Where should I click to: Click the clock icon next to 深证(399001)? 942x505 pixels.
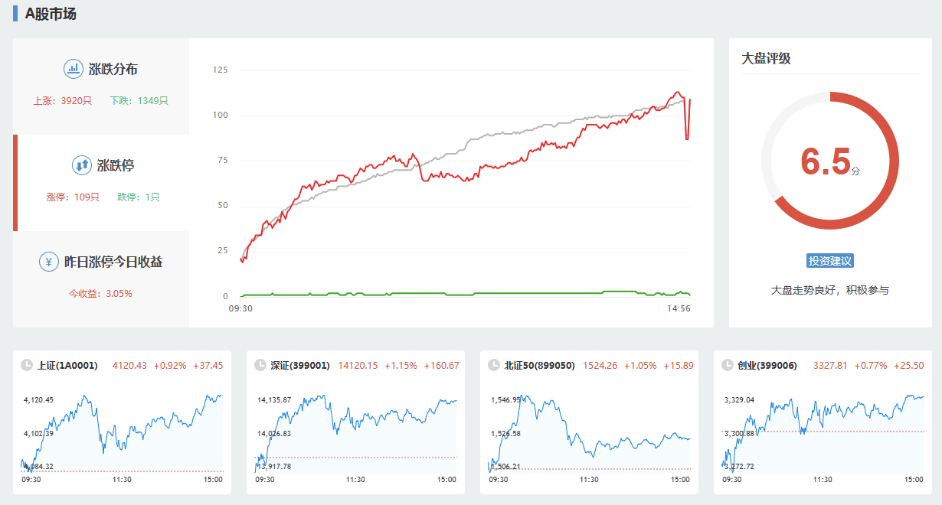pyautogui.click(x=260, y=366)
